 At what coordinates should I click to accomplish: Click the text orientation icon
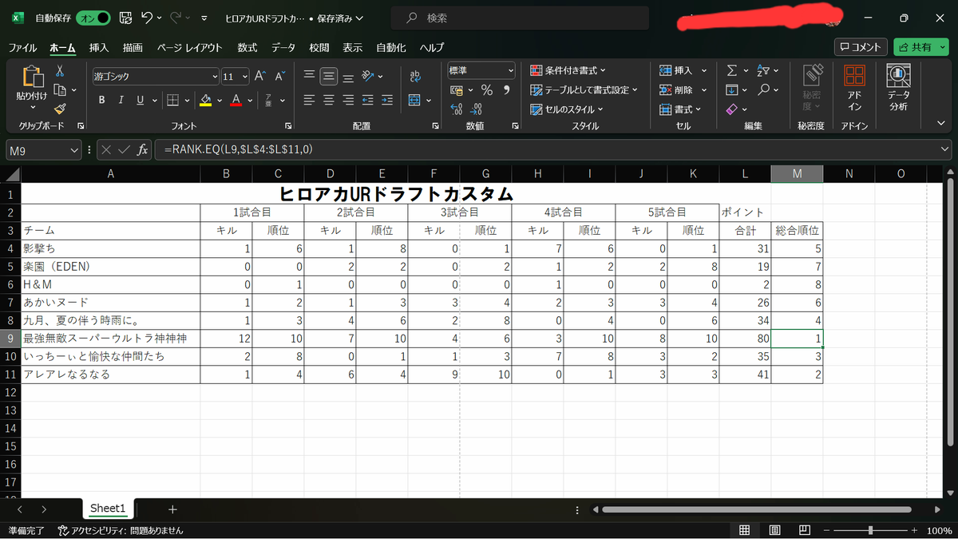[367, 77]
